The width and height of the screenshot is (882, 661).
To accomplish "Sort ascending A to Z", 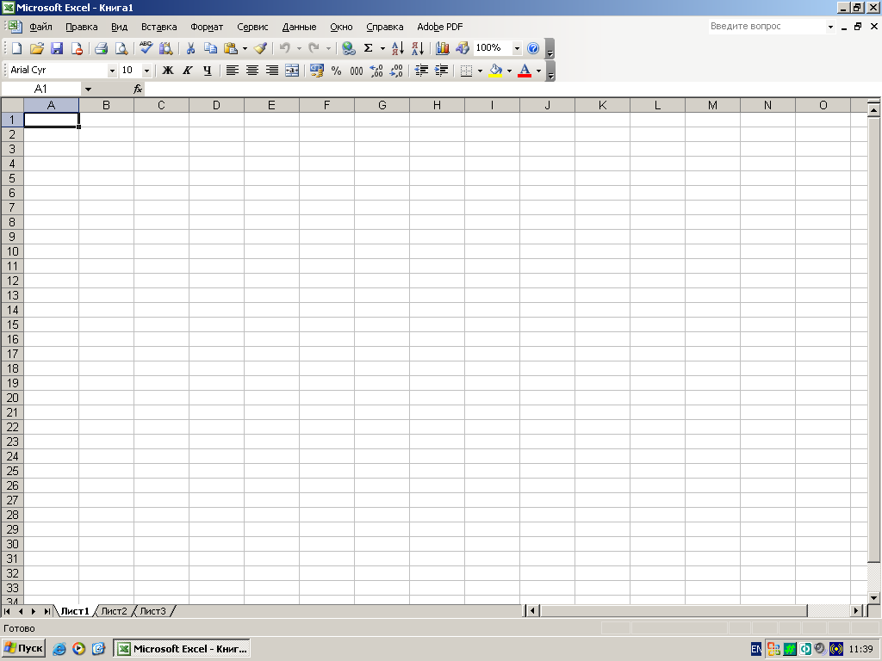I will [398, 48].
